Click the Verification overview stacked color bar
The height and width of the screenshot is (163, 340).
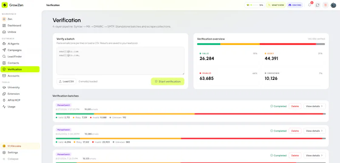point(261,44)
